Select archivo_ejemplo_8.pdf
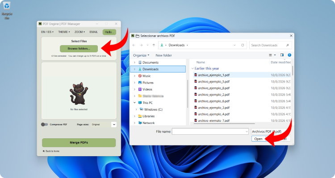The width and height of the screenshot is (335, 178). [214, 88]
